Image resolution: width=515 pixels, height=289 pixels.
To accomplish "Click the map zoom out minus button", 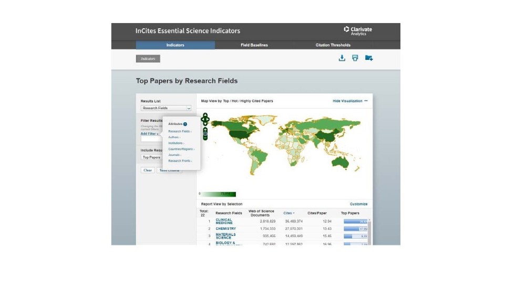I will coord(205,138).
